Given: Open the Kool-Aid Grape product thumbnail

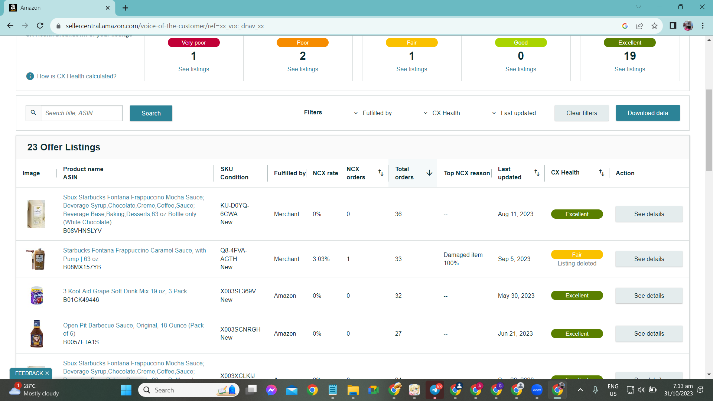Looking at the screenshot, I should point(36,296).
